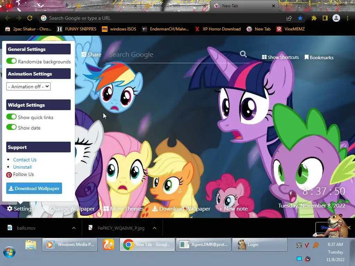This screenshot has width=355, height=266.
Task: Click the Uninstall link
Action: tap(22, 167)
